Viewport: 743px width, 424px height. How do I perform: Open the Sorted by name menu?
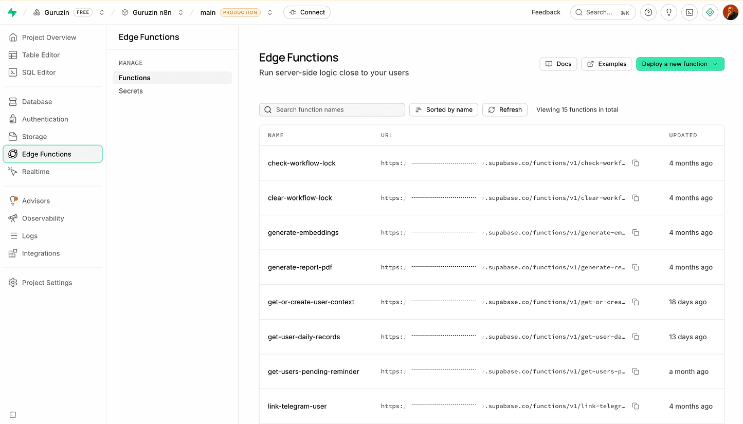pyautogui.click(x=444, y=109)
